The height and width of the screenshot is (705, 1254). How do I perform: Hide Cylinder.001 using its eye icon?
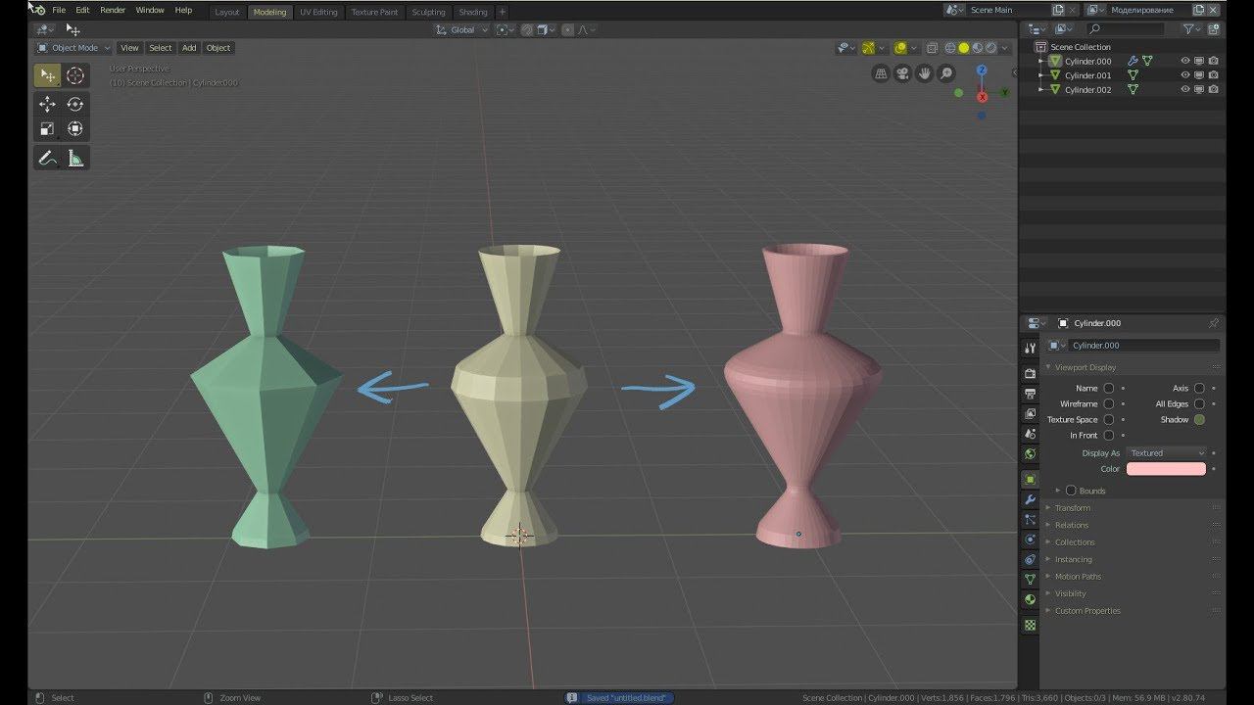[x=1184, y=75]
